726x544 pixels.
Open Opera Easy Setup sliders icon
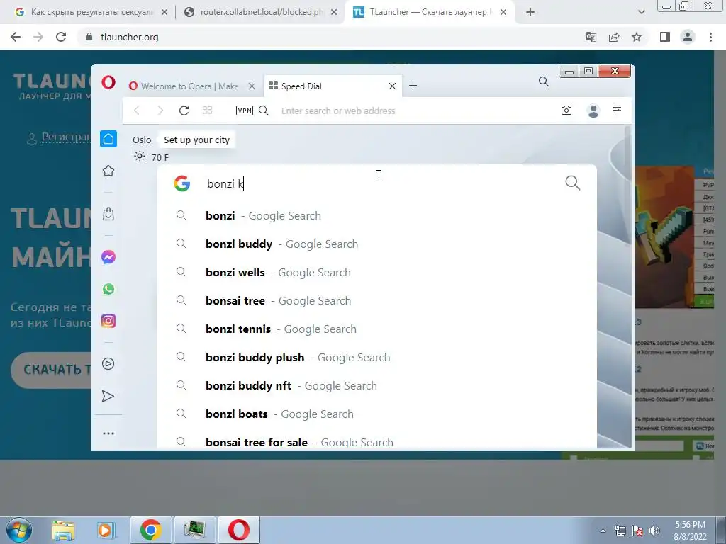(x=617, y=110)
